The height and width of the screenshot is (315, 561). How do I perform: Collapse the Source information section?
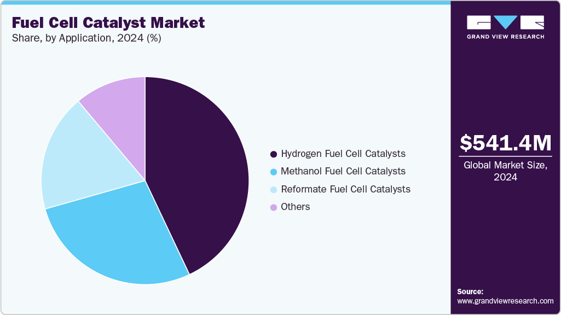coord(505,295)
